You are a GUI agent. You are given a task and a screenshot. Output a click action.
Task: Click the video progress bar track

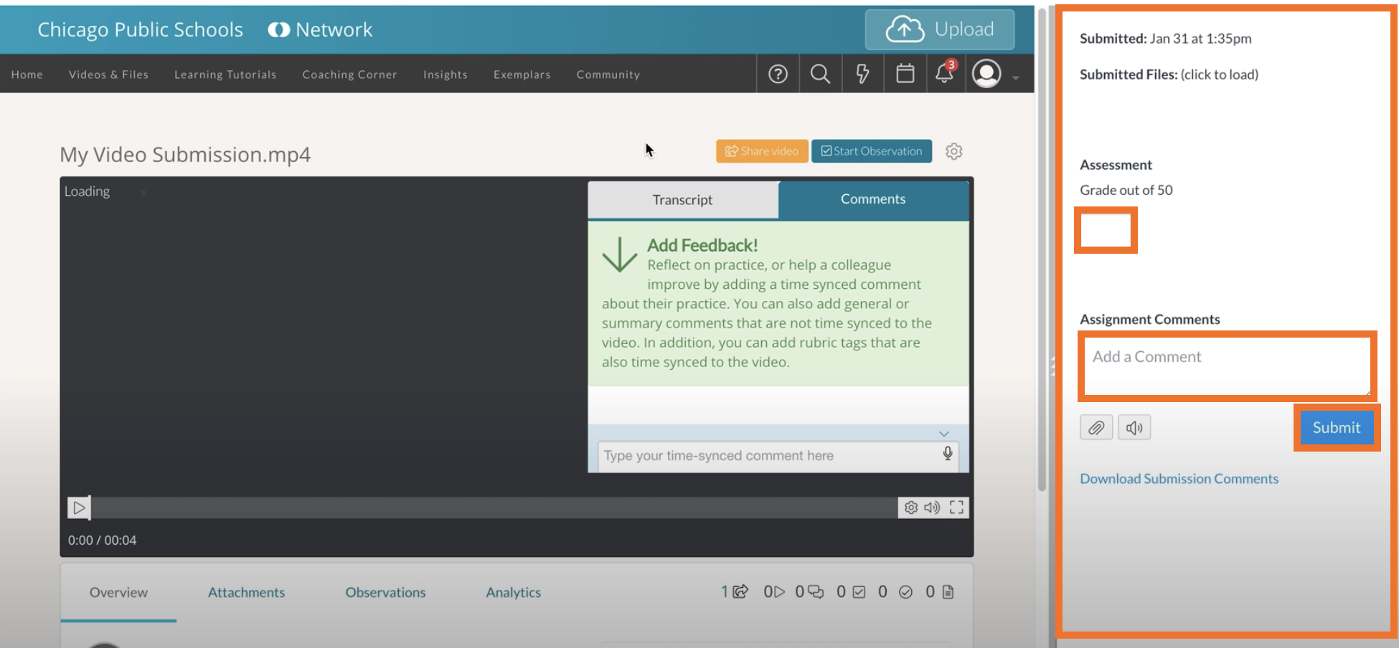(x=494, y=508)
